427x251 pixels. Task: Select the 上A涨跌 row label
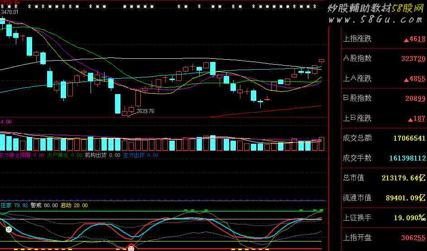tap(357, 78)
